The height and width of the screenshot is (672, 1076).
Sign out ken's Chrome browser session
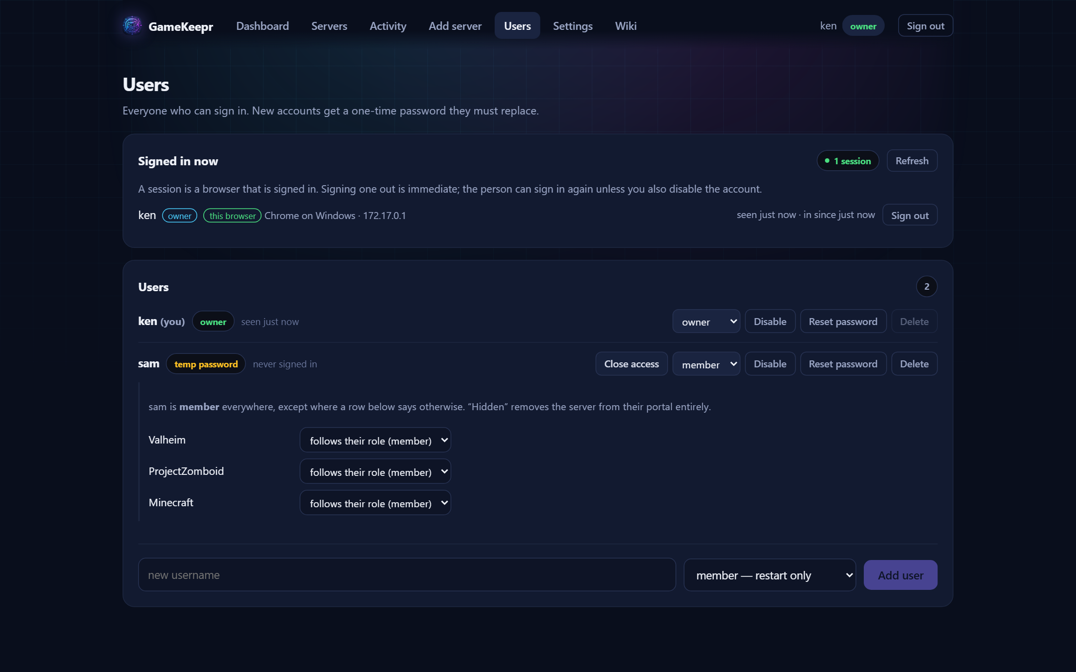pos(910,215)
